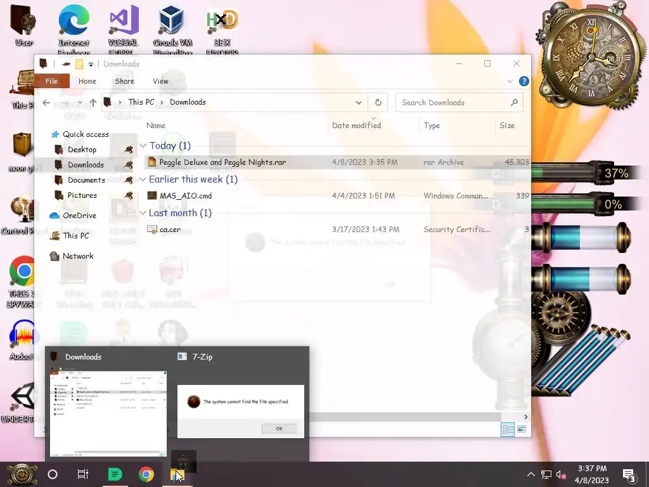Open Visual Studio desktop shortcut
Image resolution: width=649 pixels, height=487 pixels.
coord(123,28)
